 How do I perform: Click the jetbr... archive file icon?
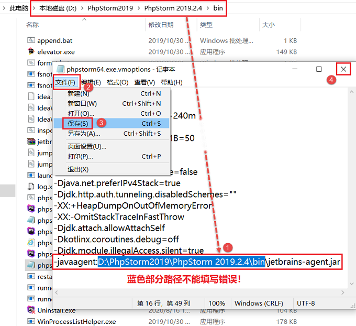pyautogui.click(x=31, y=142)
